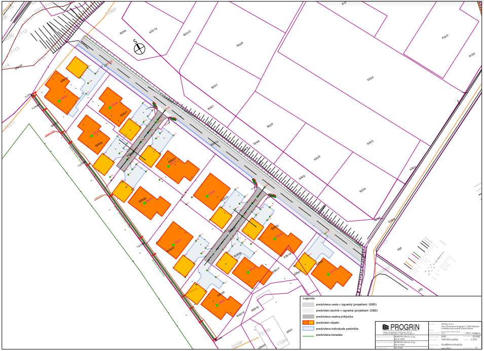Click the green 'predvidena kanaleta' legend line

[x=308, y=335]
